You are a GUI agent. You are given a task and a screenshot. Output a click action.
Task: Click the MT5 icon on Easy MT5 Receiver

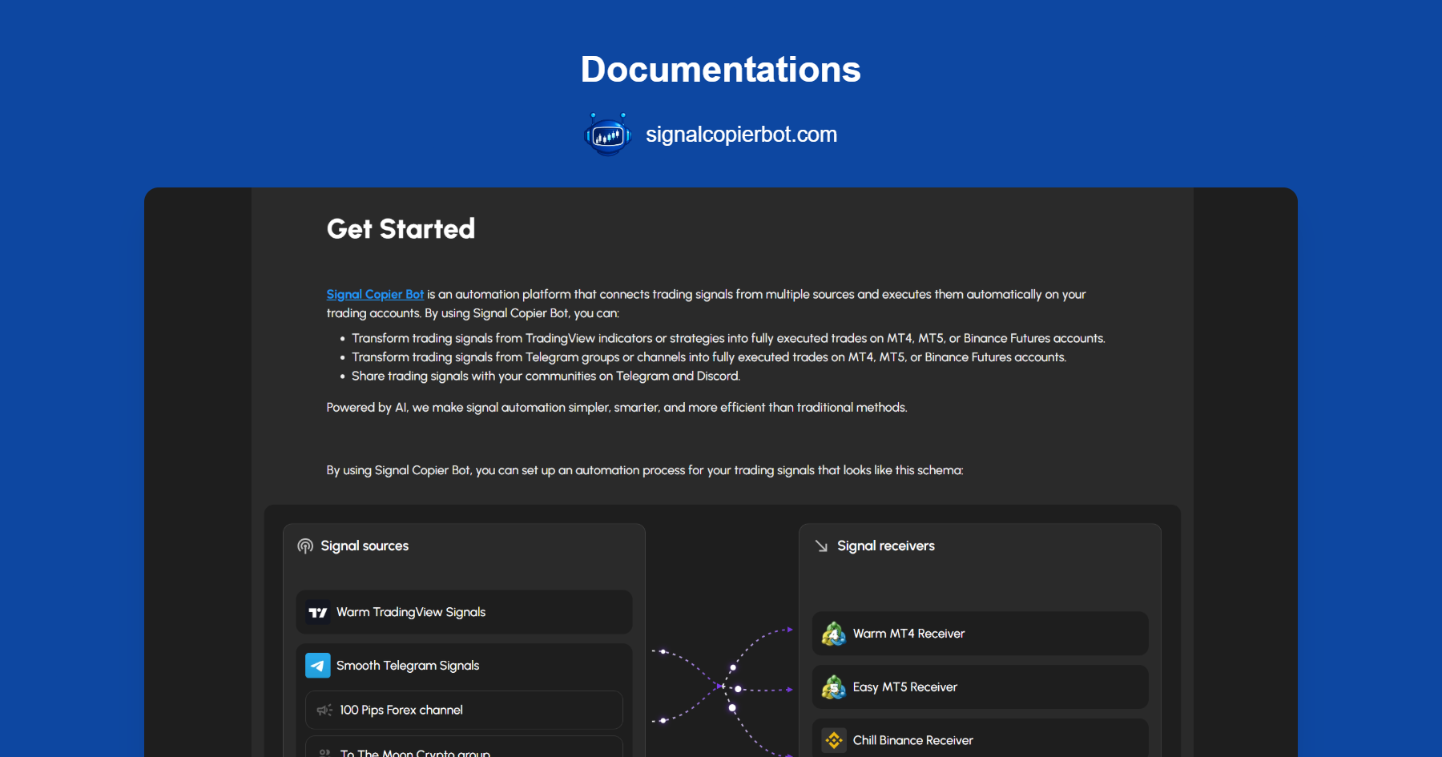[834, 687]
